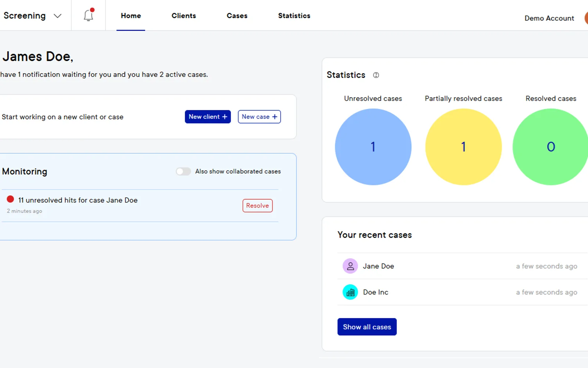Screen dimensions: 588x368
Task: Click the blue Unresolved cases circle
Action: (373, 147)
